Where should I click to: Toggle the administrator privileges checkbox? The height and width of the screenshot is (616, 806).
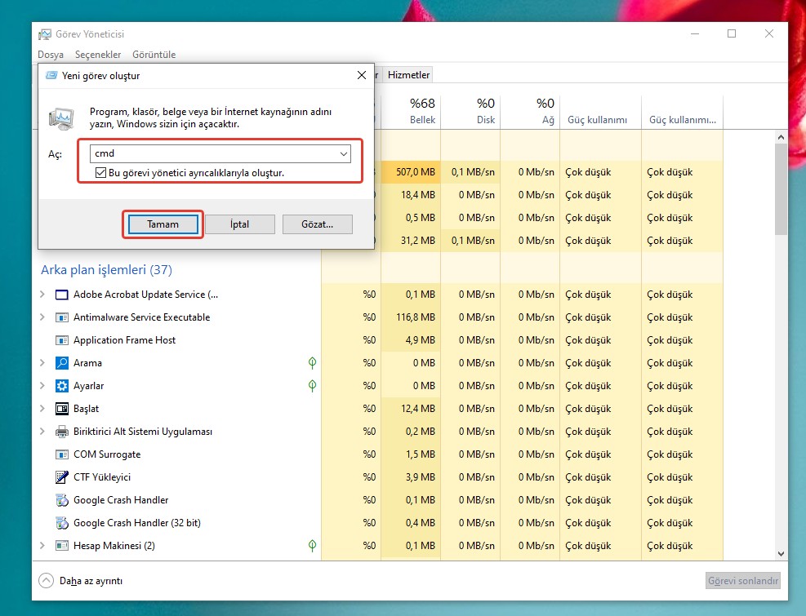(x=100, y=173)
